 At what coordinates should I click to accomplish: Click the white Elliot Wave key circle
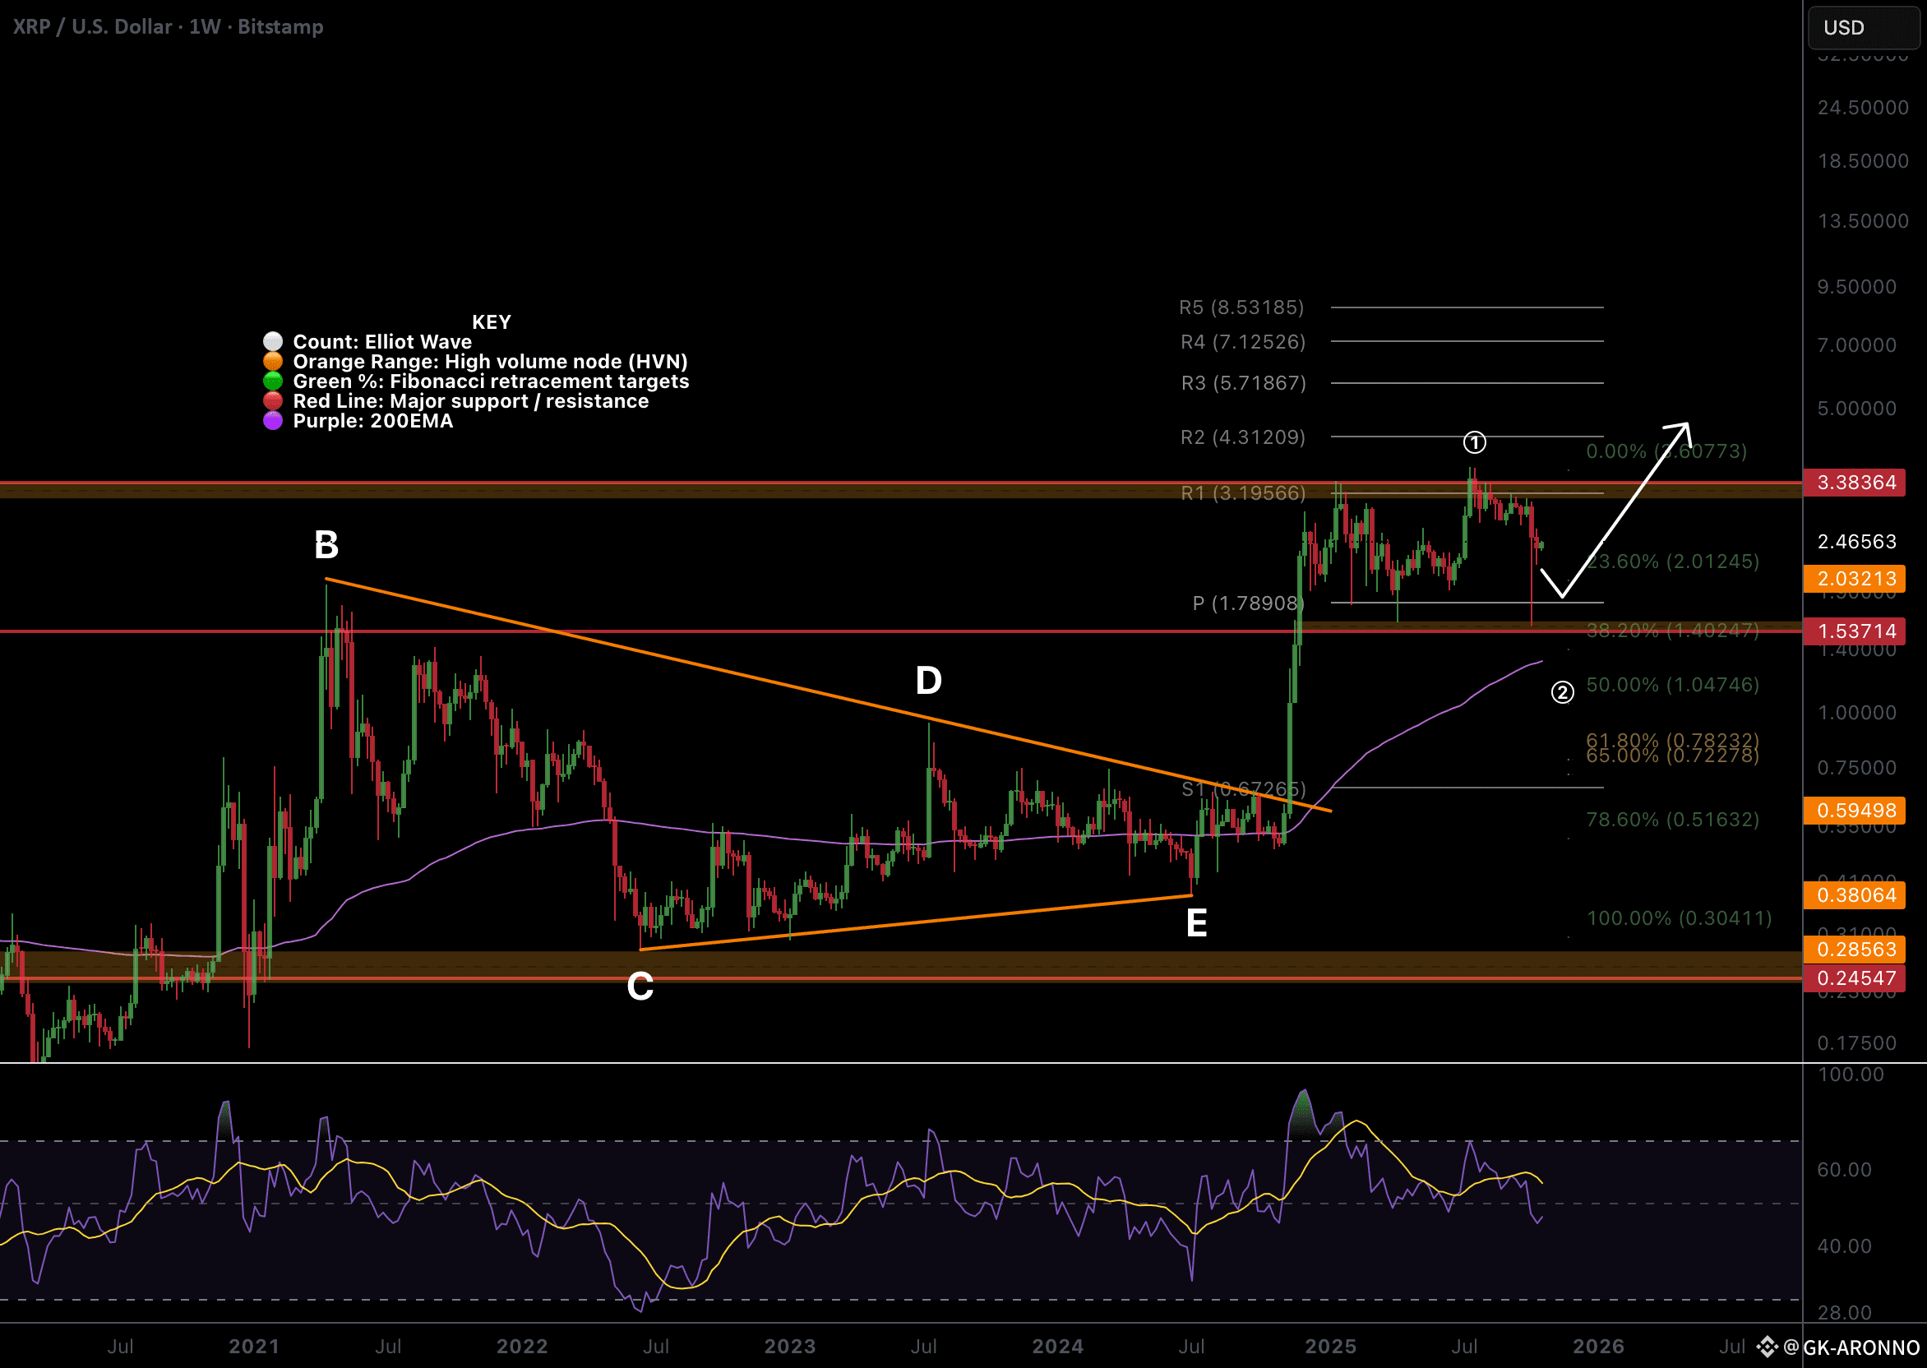(x=273, y=342)
